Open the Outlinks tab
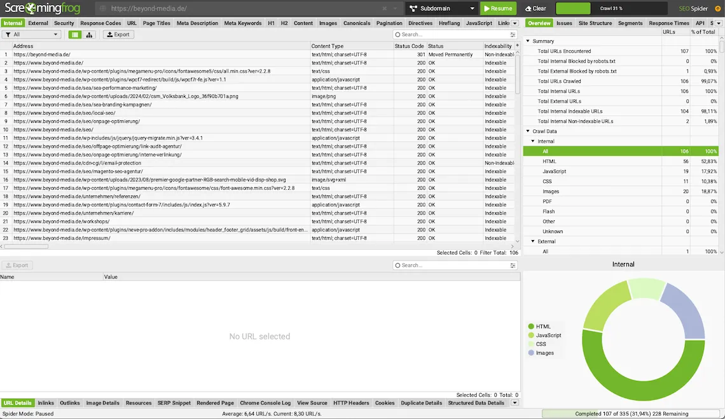 pyautogui.click(x=70, y=403)
